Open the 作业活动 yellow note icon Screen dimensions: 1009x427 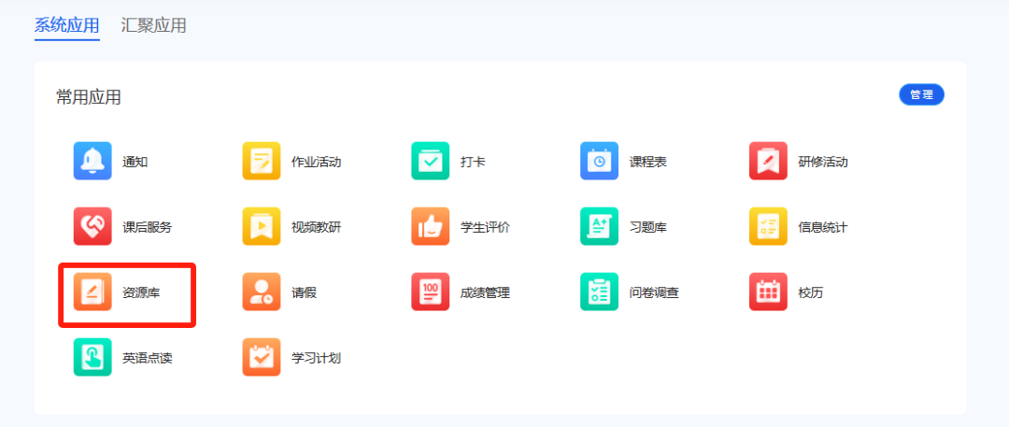[262, 161]
